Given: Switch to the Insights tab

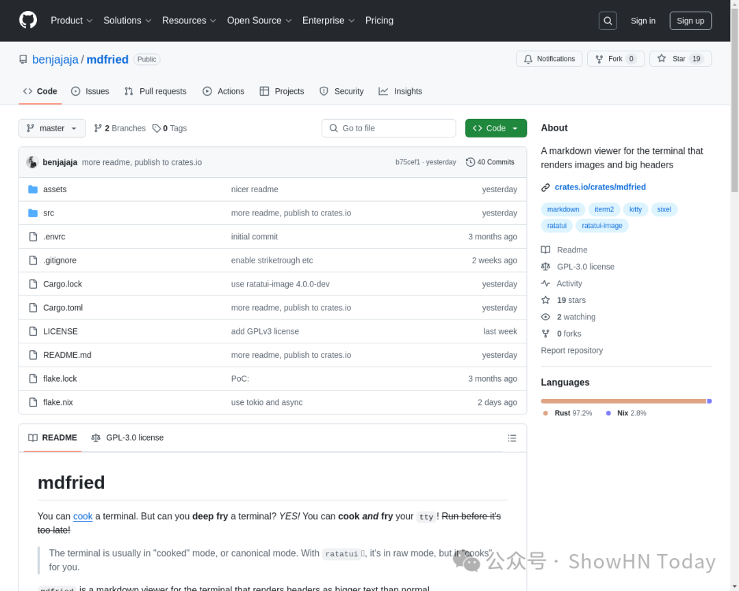Looking at the screenshot, I should pyautogui.click(x=400, y=92).
